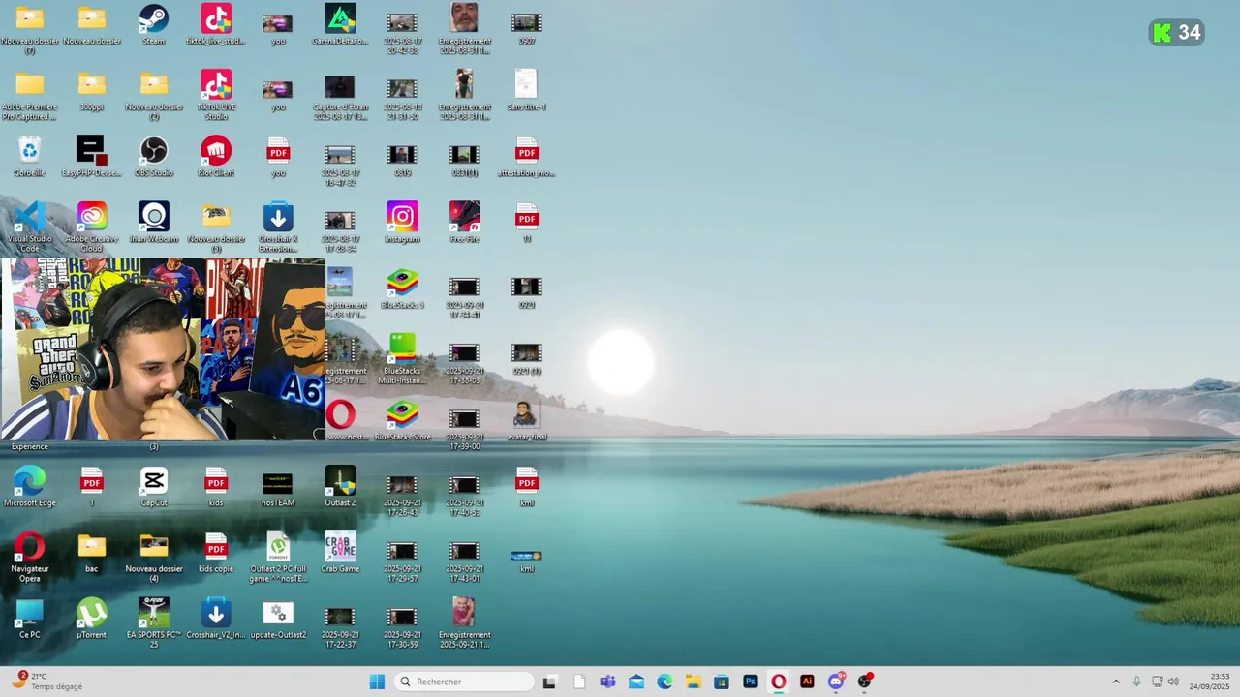
Task: Show hidden system tray icons
Action: (1115, 682)
